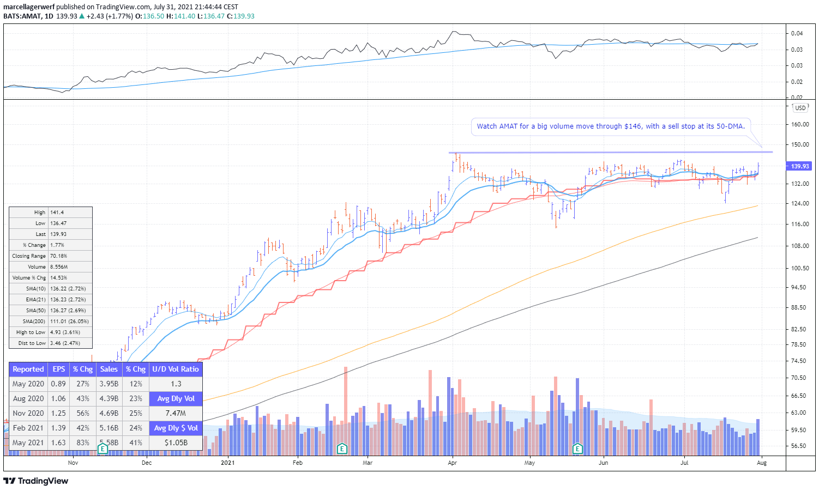
Task: Click the 1.63 EPS value
Action: click(59, 442)
